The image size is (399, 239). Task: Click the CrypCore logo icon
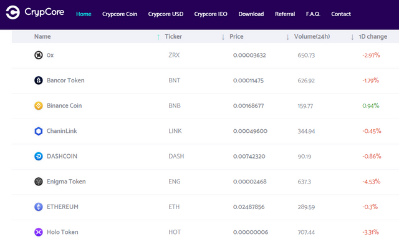tap(12, 12)
